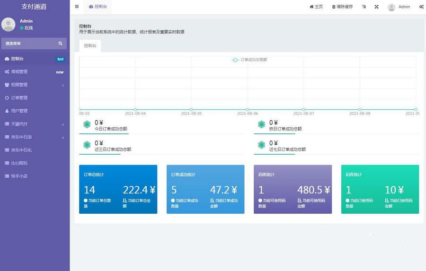Click the trash icon next to 清除缓存
This screenshot has width=426, height=271.
[x=334, y=7]
